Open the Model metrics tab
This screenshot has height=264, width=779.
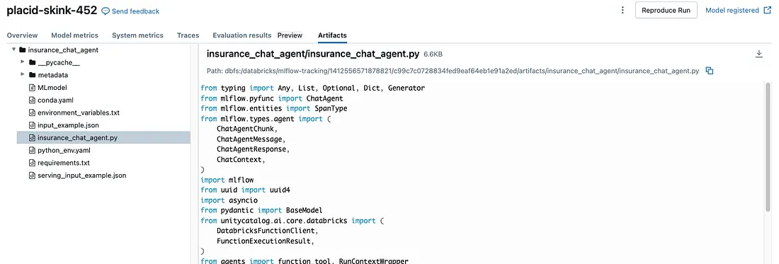(x=74, y=35)
